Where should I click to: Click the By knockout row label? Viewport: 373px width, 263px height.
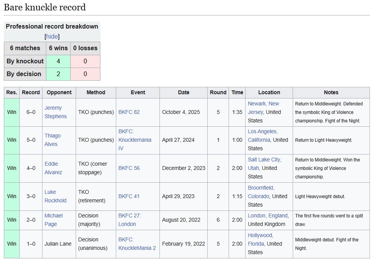(25, 61)
